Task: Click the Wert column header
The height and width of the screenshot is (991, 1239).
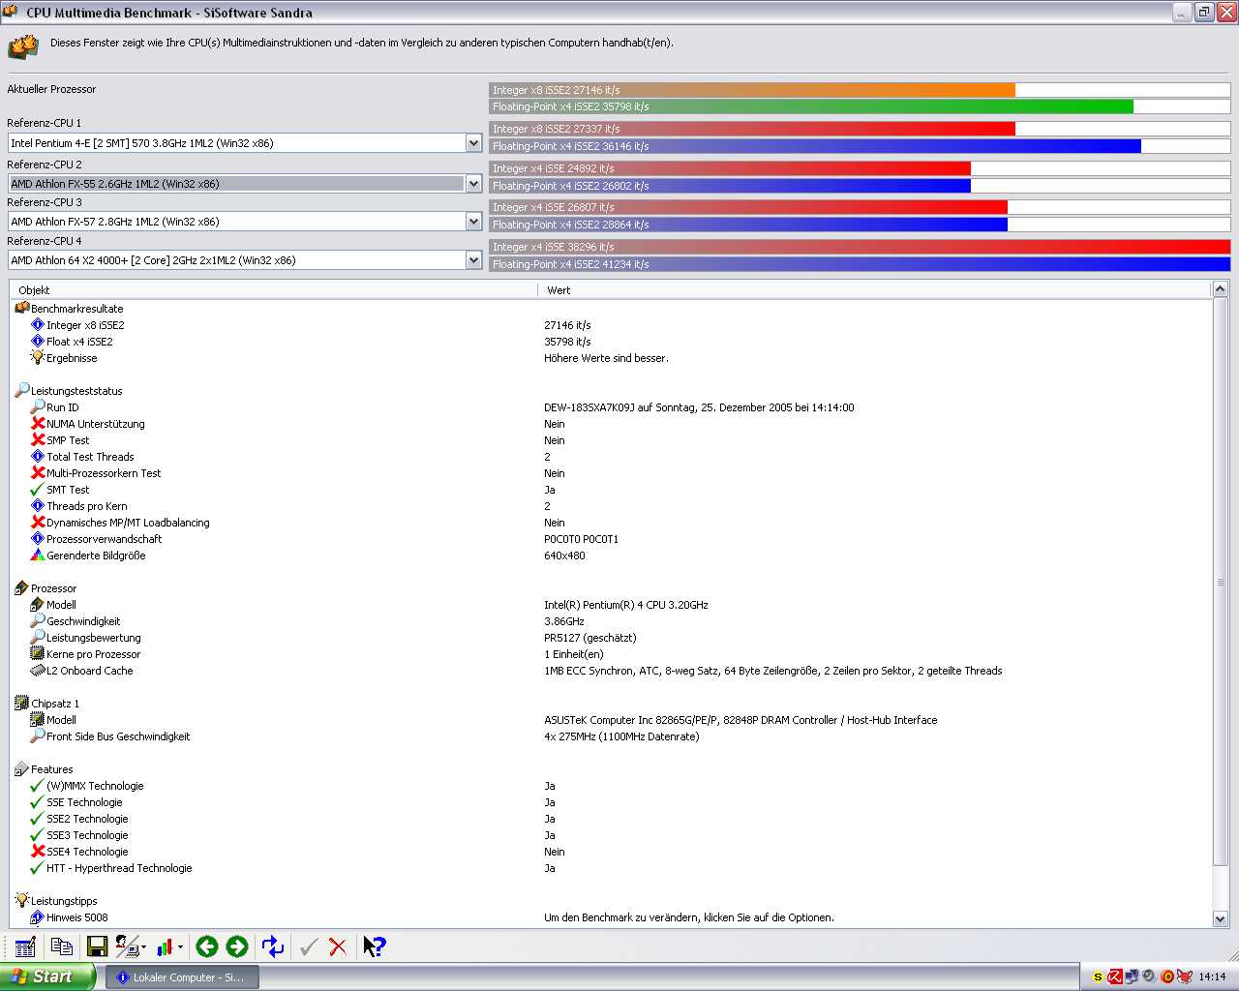Action: tap(874, 290)
